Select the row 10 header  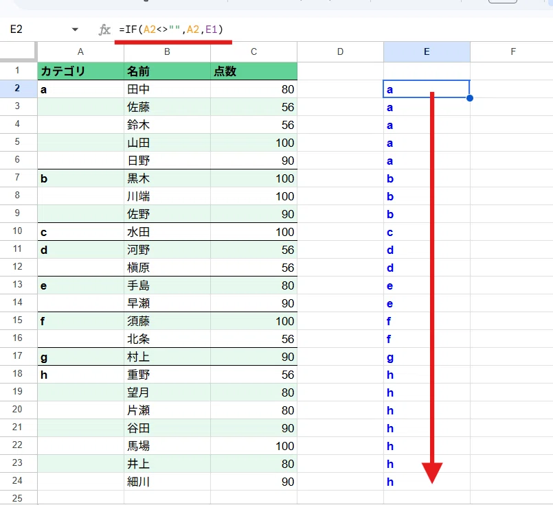17,231
